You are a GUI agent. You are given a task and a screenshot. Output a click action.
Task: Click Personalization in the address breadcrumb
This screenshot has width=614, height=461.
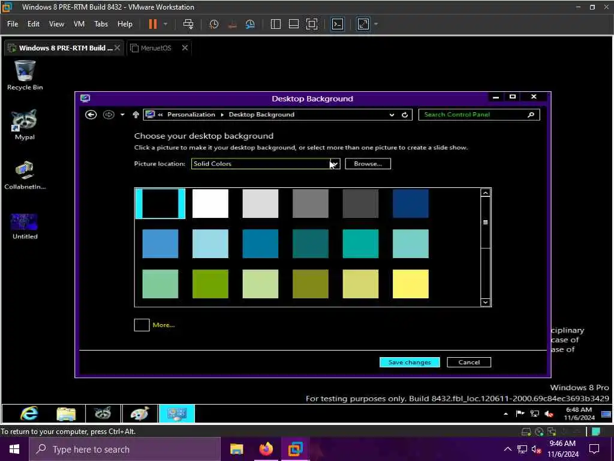pyautogui.click(x=191, y=115)
